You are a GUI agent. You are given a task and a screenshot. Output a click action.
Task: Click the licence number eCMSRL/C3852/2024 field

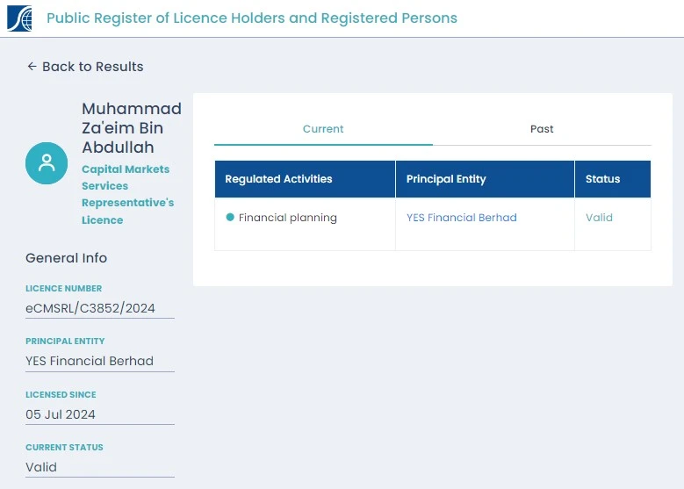(100, 308)
